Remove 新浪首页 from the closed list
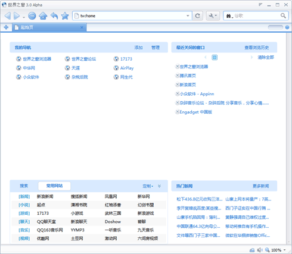The height and width of the screenshot is (254, 292). 177,84
